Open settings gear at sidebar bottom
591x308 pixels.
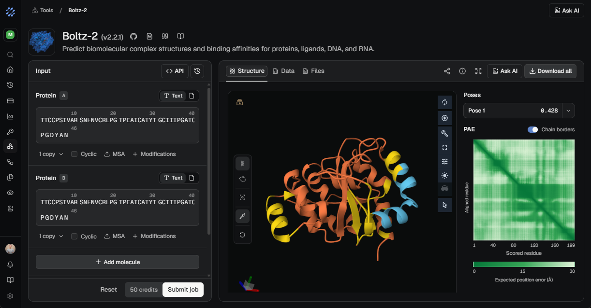pos(10,296)
